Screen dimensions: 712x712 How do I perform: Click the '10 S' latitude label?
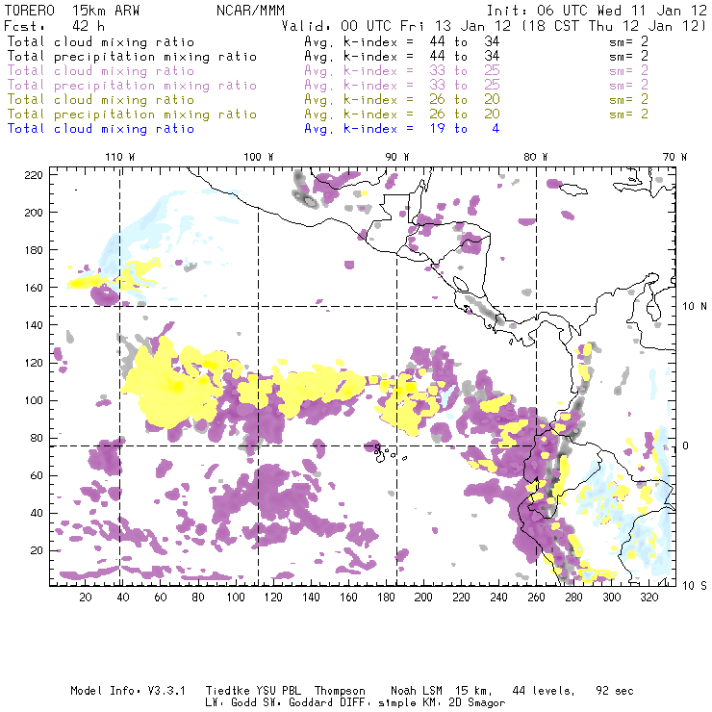pos(695,586)
